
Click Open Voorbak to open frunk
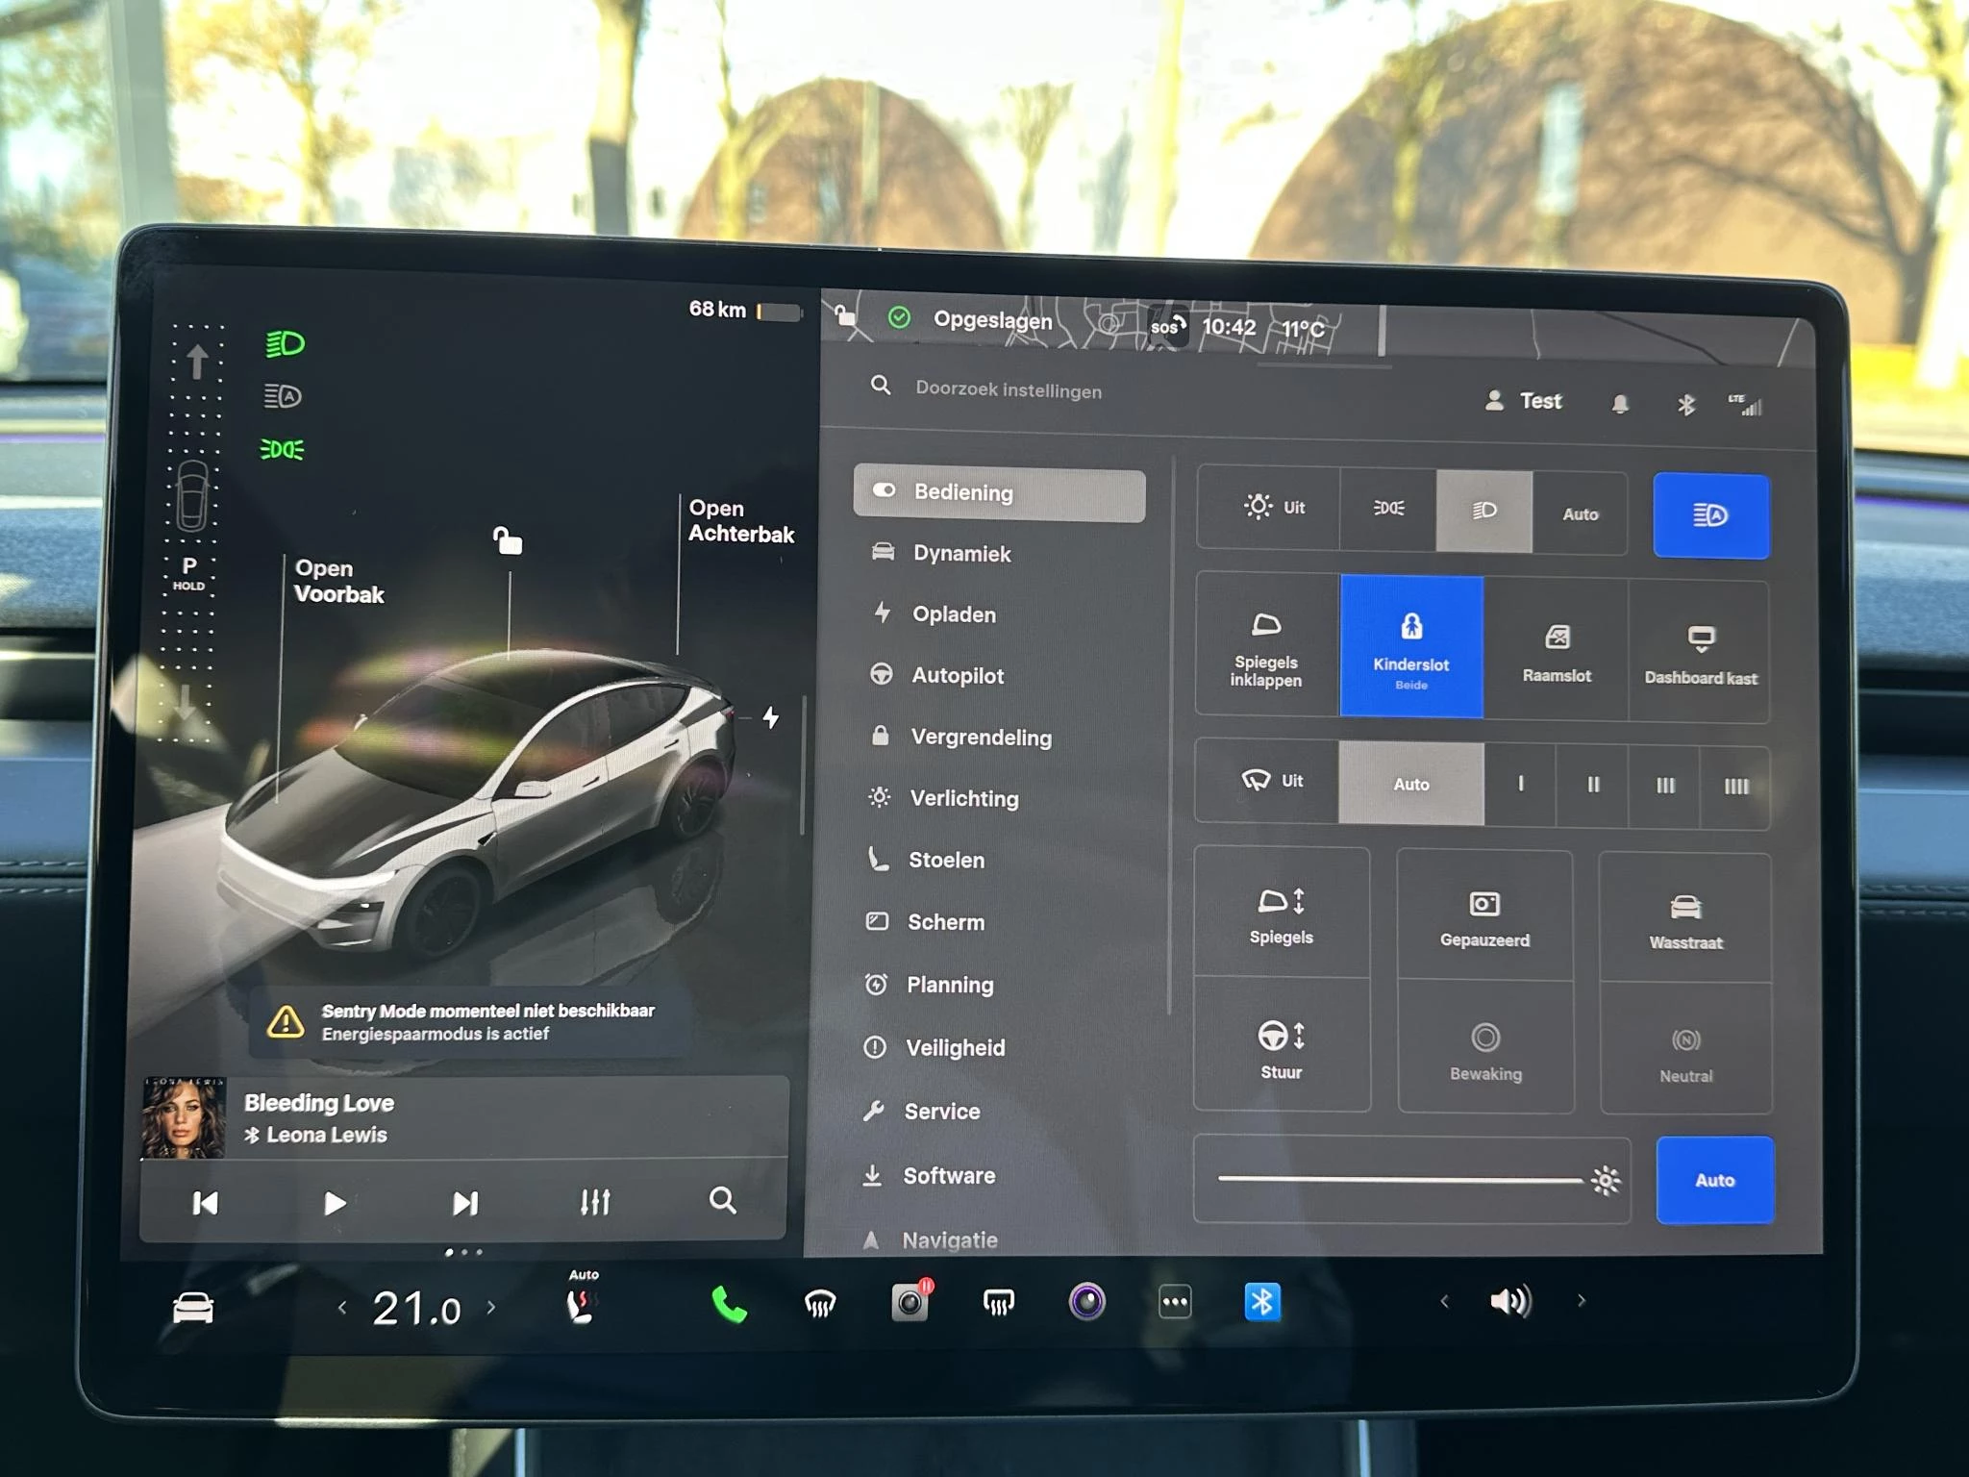338,582
